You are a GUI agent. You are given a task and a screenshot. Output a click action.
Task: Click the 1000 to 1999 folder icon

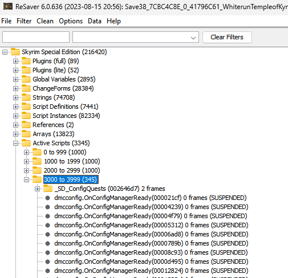tap(37, 161)
